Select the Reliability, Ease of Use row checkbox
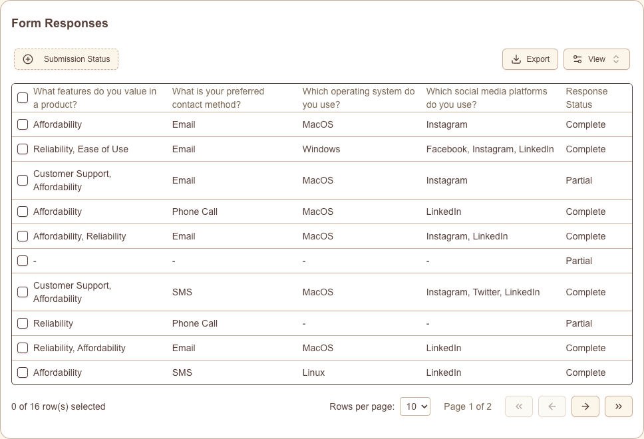The height and width of the screenshot is (439, 644). click(x=23, y=149)
